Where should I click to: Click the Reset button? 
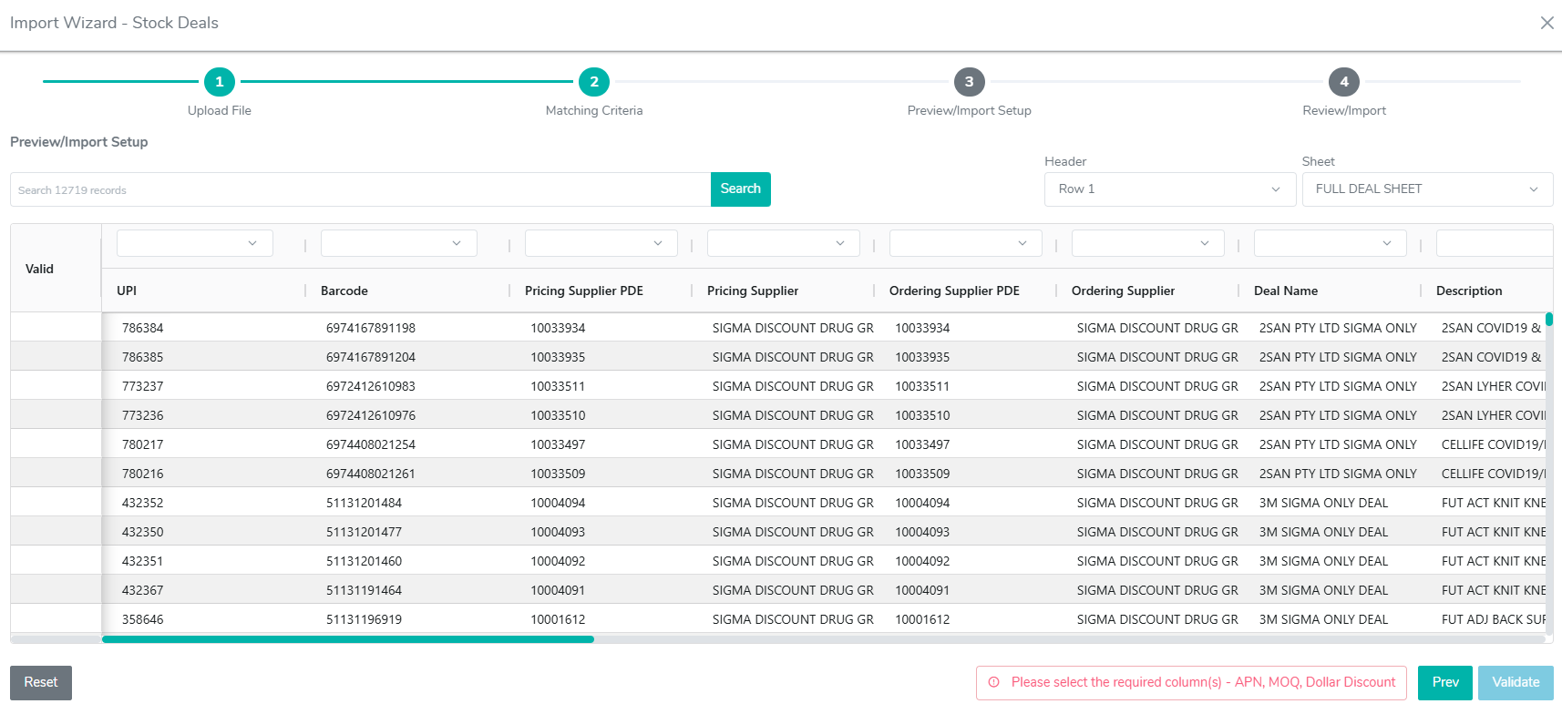[x=41, y=682]
